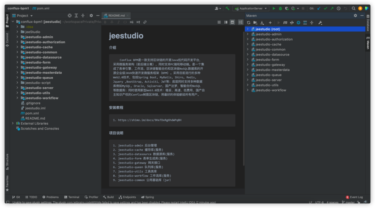Increase header level in markdown toolbar
The width and height of the screenshot is (375, 208).
[138, 22]
